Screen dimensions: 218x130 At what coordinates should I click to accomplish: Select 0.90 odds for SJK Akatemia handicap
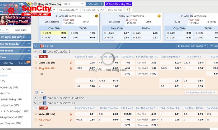pos(64,33)
